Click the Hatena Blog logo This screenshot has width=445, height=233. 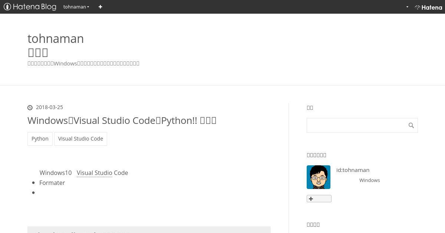[30, 7]
